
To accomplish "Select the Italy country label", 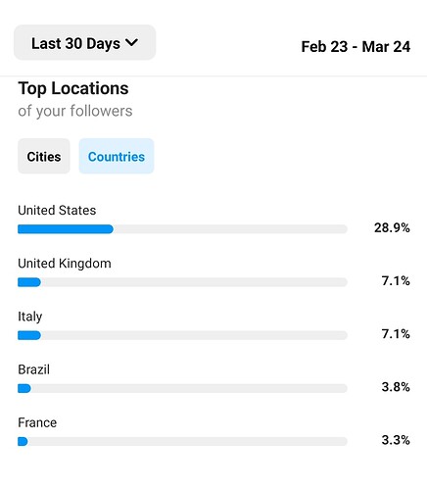I will 30,317.
